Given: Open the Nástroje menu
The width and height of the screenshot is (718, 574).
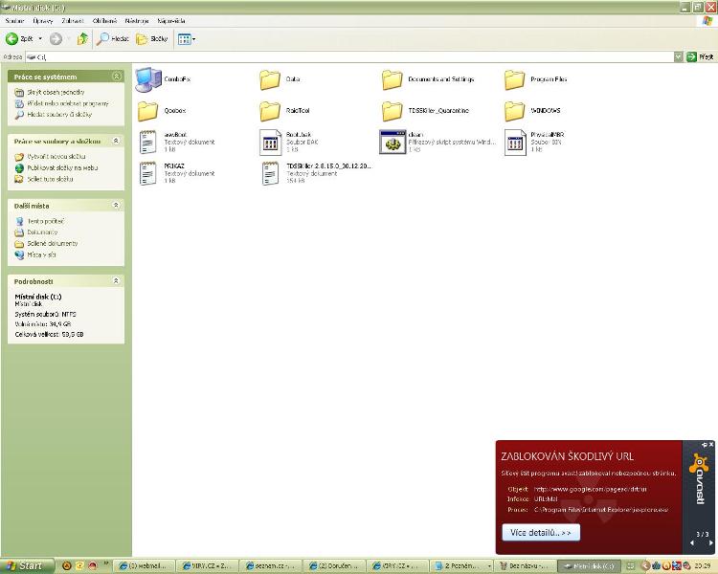Looking at the screenshot, I should tap(137, 19).
